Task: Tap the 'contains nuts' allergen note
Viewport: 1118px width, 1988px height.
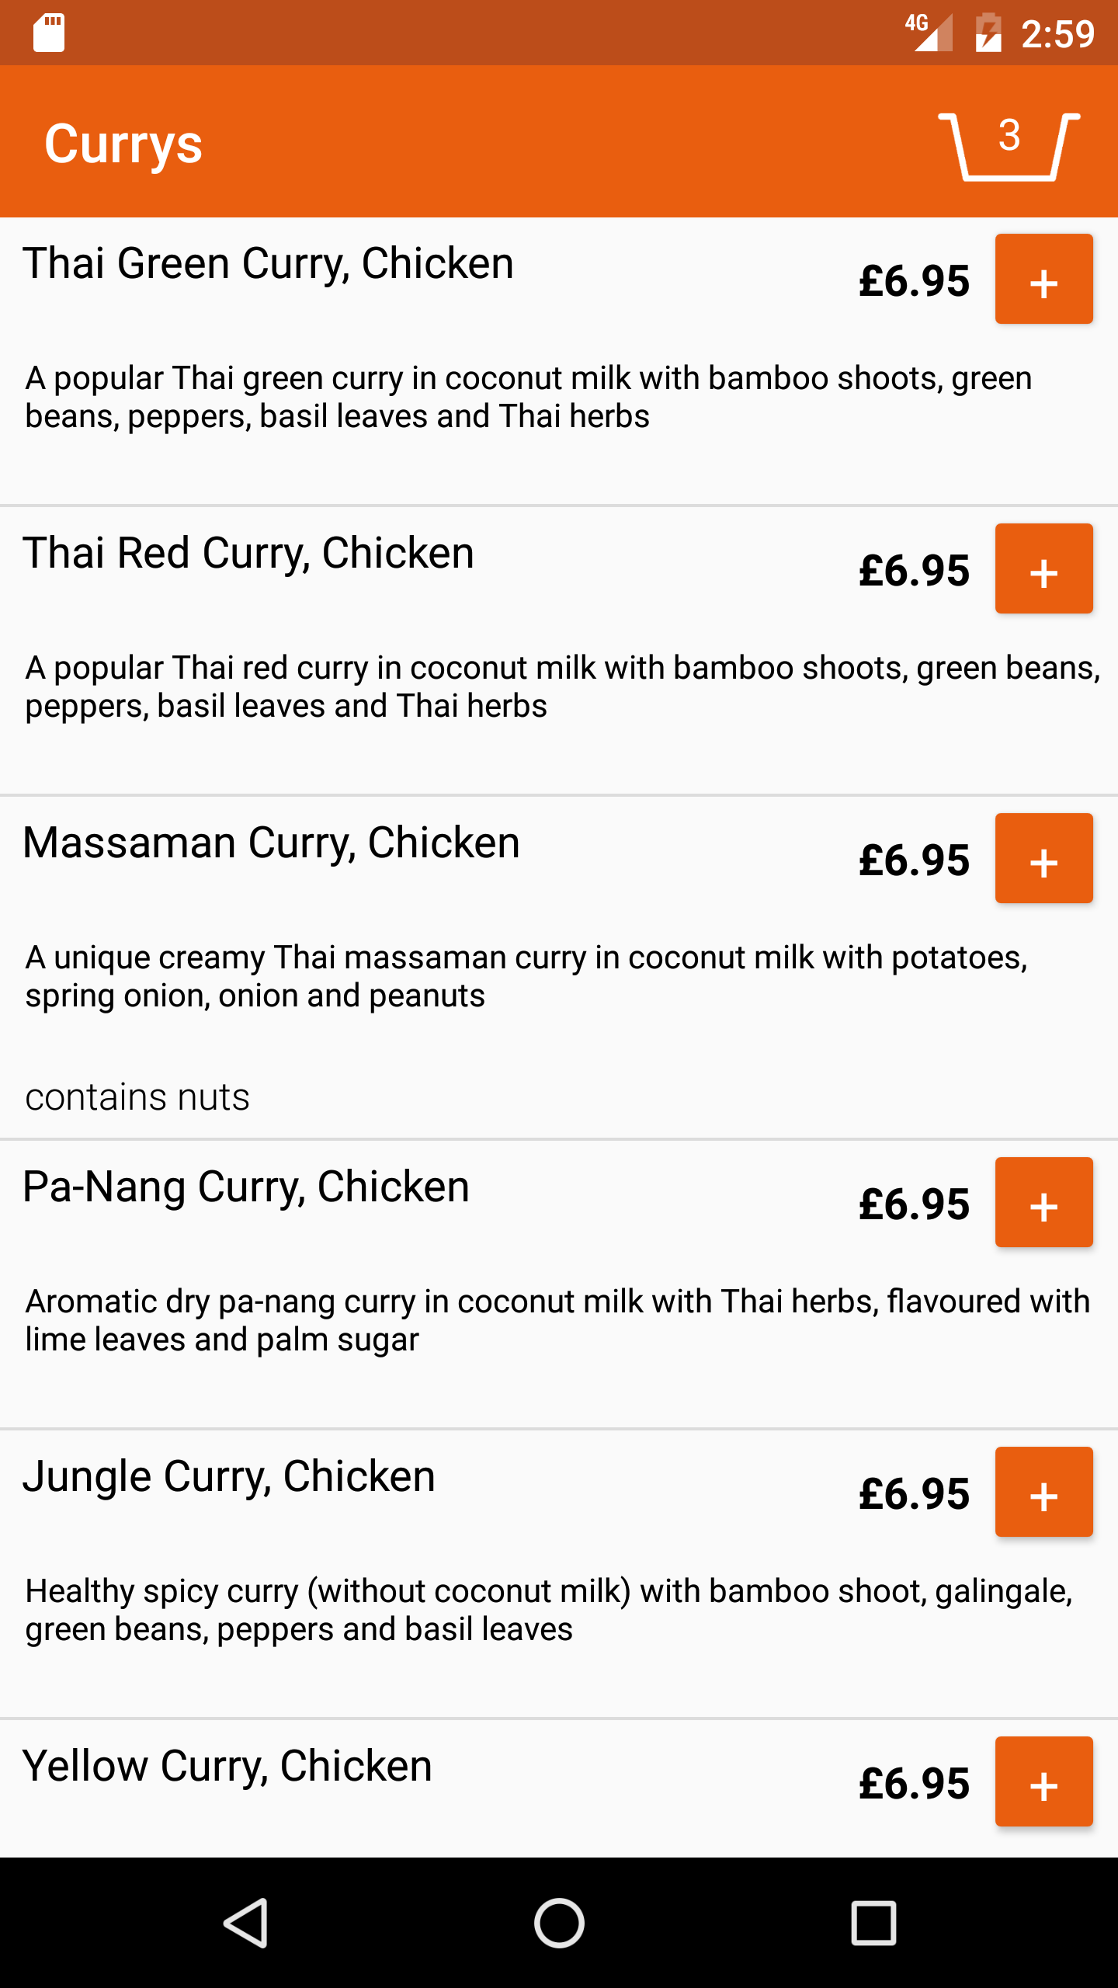Action: 137,1097
